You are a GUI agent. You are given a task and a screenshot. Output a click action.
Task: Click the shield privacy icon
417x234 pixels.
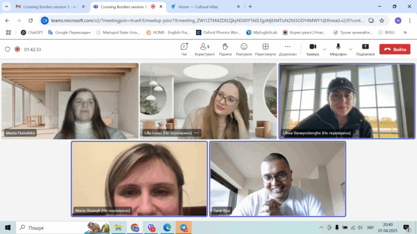click(8, 49)
